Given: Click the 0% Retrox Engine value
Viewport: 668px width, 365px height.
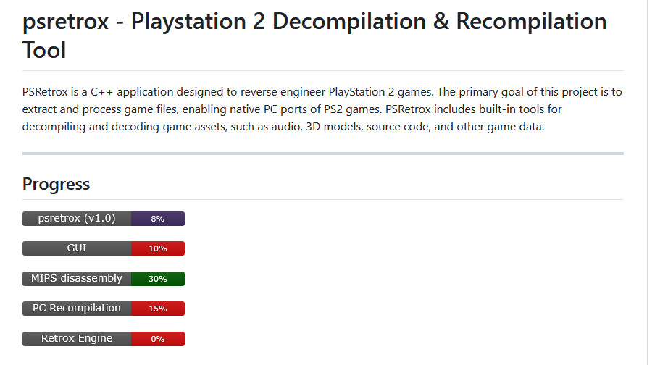Looking at the screenshot, I should tap(158, 339).
